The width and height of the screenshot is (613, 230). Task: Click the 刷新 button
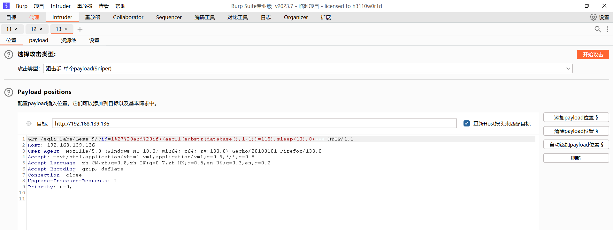576,158
